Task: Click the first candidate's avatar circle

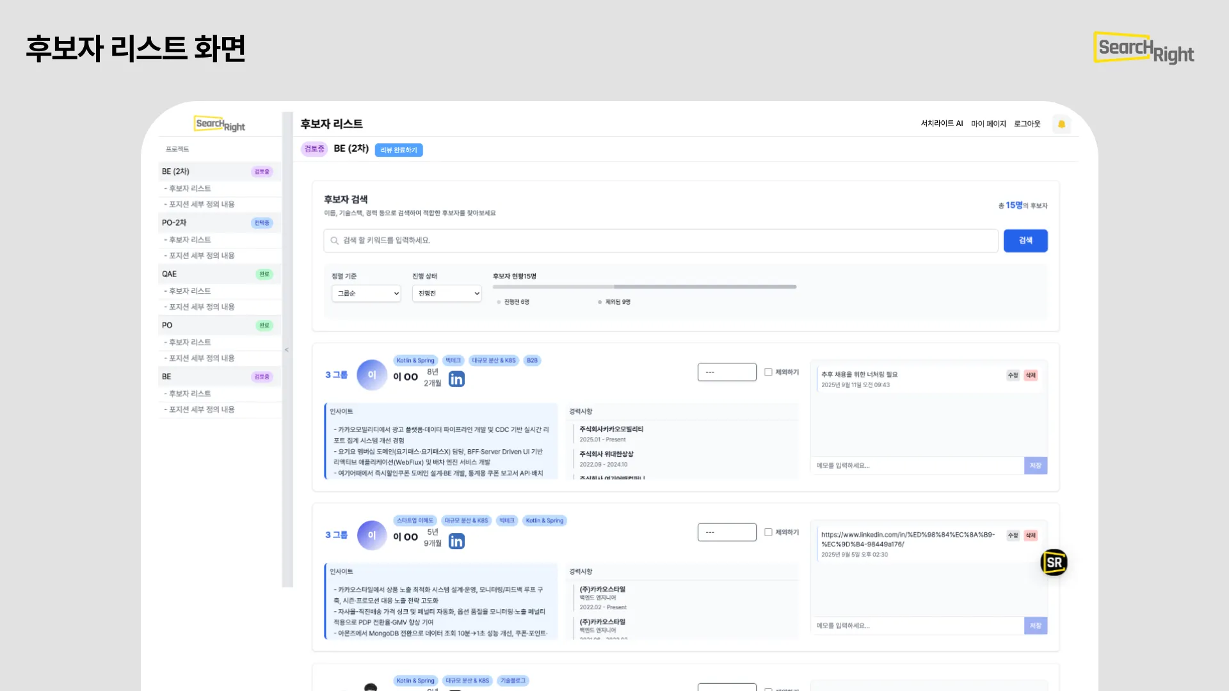Action: (x=372, y=375)
